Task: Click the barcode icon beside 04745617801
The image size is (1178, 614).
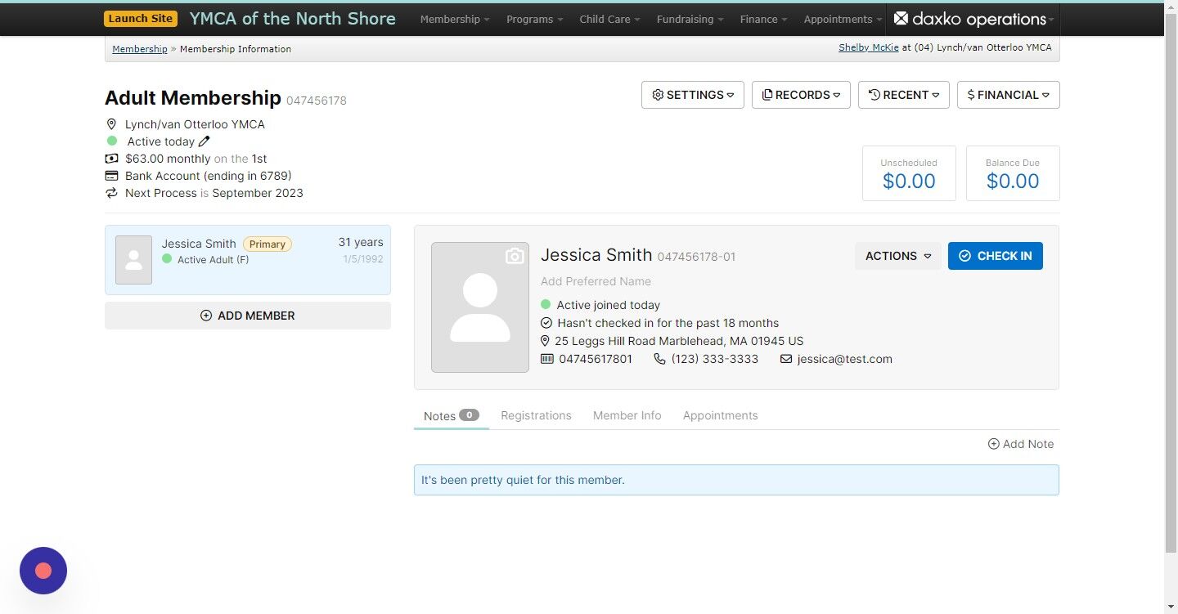Action: point(547,359)
